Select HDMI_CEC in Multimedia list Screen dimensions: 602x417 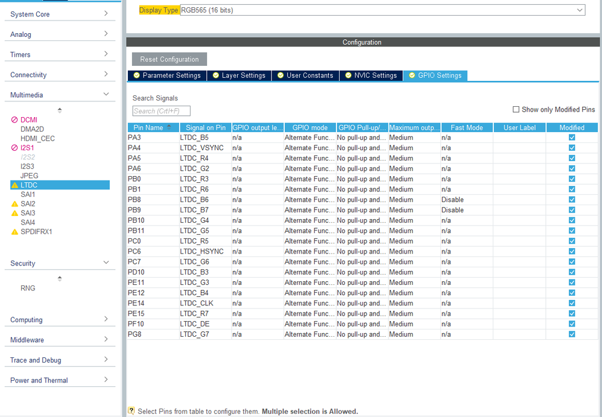click(37, 139)
